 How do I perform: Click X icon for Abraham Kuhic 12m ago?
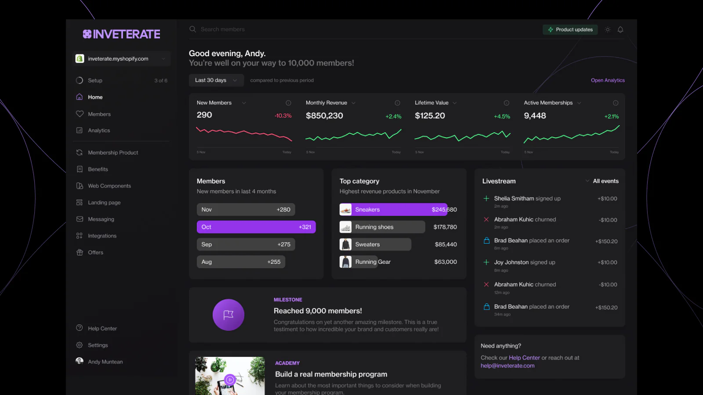pos(486,284)
